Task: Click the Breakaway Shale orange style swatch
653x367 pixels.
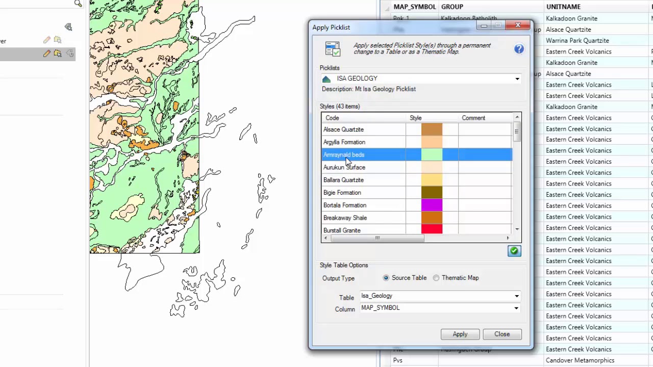Action: (x=432, y=218)
